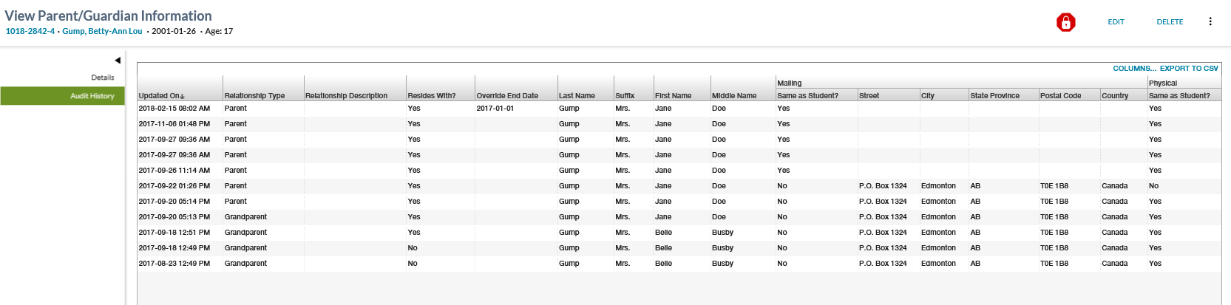Click the Postal Code column header
Screen dimensions: 1231x305
pos(1060,96)
